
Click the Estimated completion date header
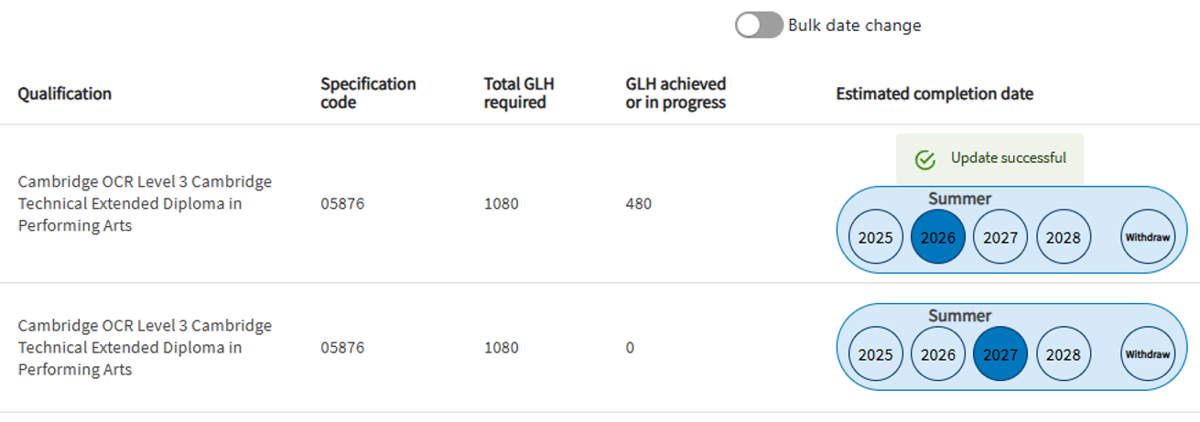(935, 93)
